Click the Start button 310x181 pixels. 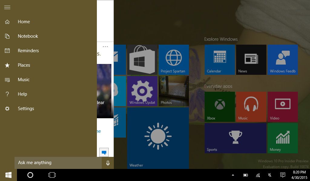(8, 175)
